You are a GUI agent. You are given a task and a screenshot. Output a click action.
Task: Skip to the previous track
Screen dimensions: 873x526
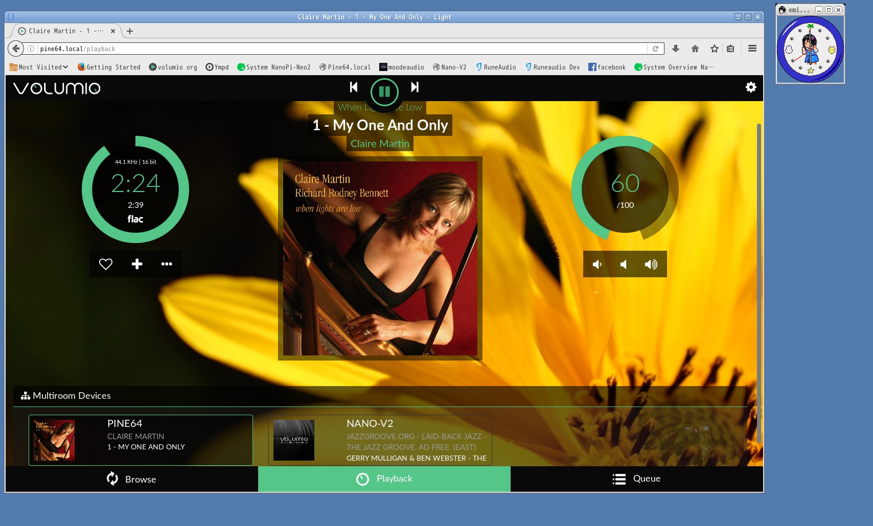tap(353, 87)
